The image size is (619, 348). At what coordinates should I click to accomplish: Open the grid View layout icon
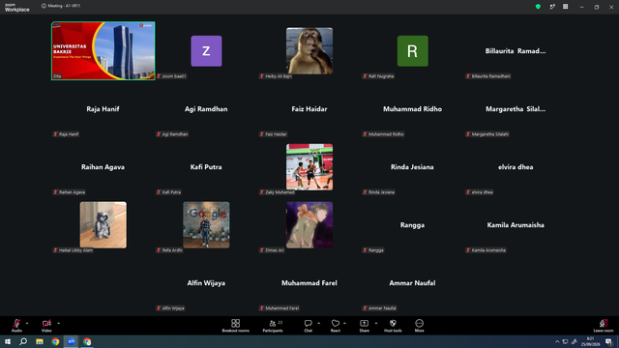tap(565, 7)
